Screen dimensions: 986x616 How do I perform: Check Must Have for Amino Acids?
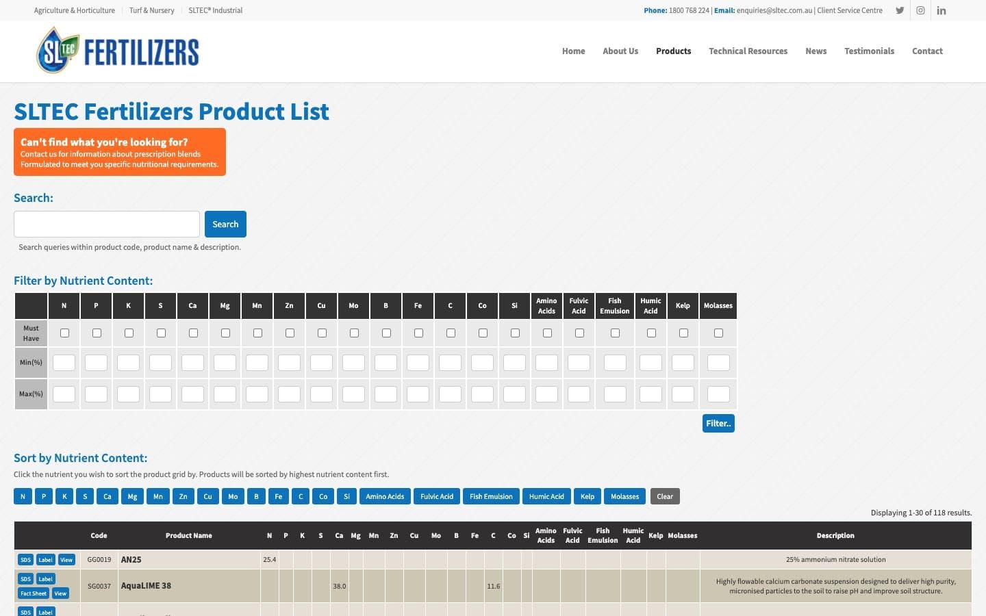point(547,333)
